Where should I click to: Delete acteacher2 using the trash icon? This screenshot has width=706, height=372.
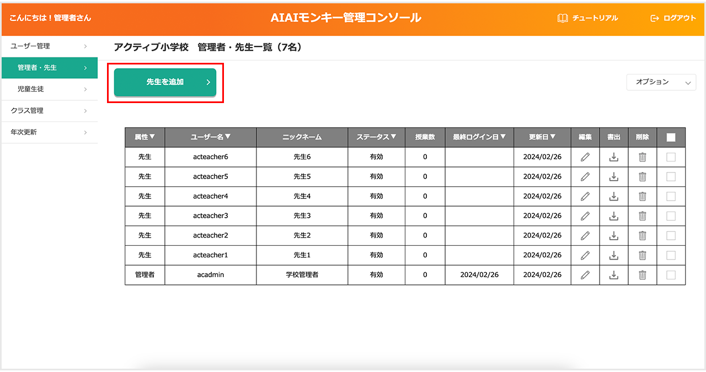[x=642, y=236]
